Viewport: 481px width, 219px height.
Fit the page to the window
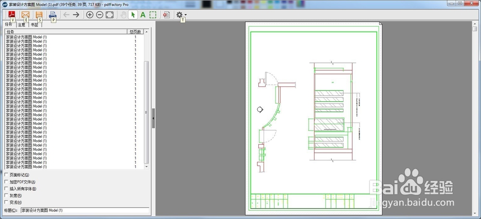click(110, 15)
